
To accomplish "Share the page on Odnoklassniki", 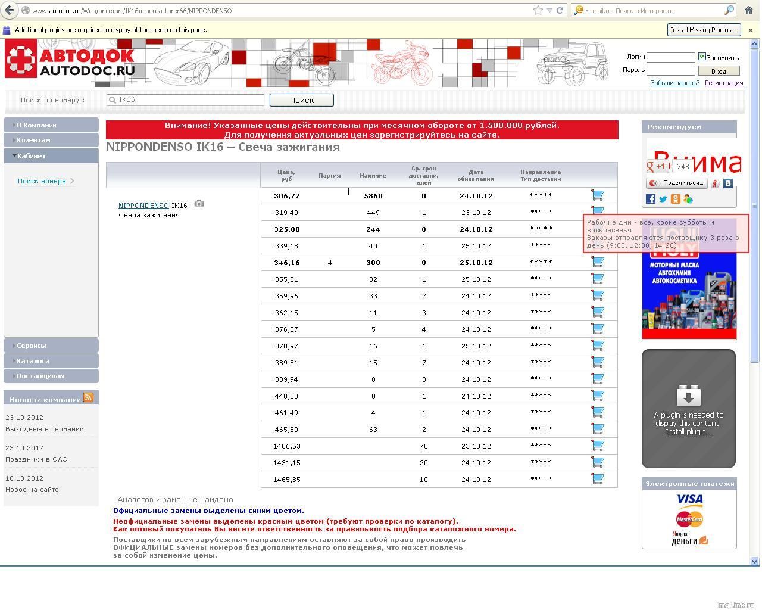I will click(676, 199).
